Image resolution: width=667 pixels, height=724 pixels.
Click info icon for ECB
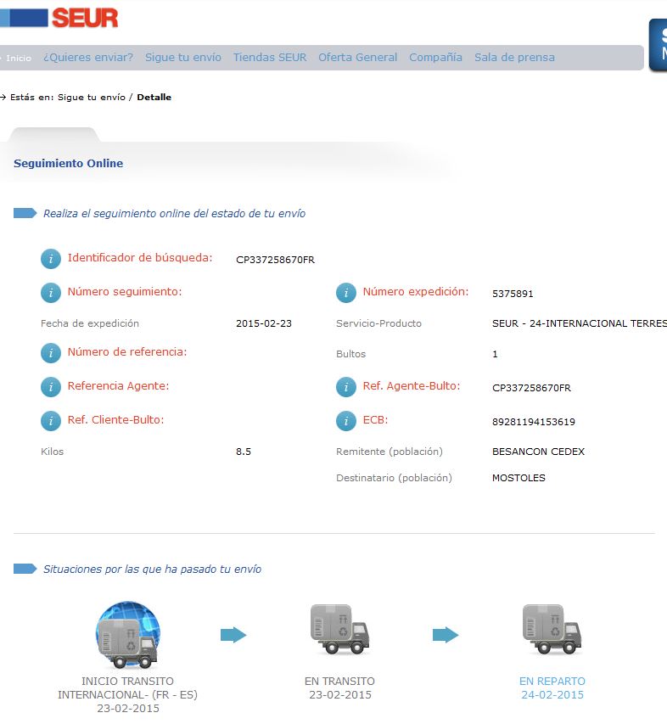(345, 421)
